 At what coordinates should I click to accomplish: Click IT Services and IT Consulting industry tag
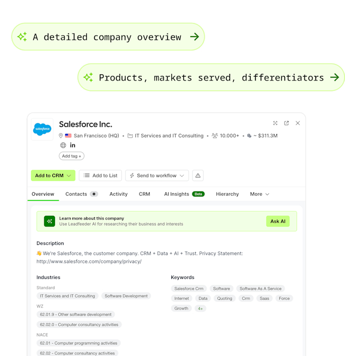(67, 296)
